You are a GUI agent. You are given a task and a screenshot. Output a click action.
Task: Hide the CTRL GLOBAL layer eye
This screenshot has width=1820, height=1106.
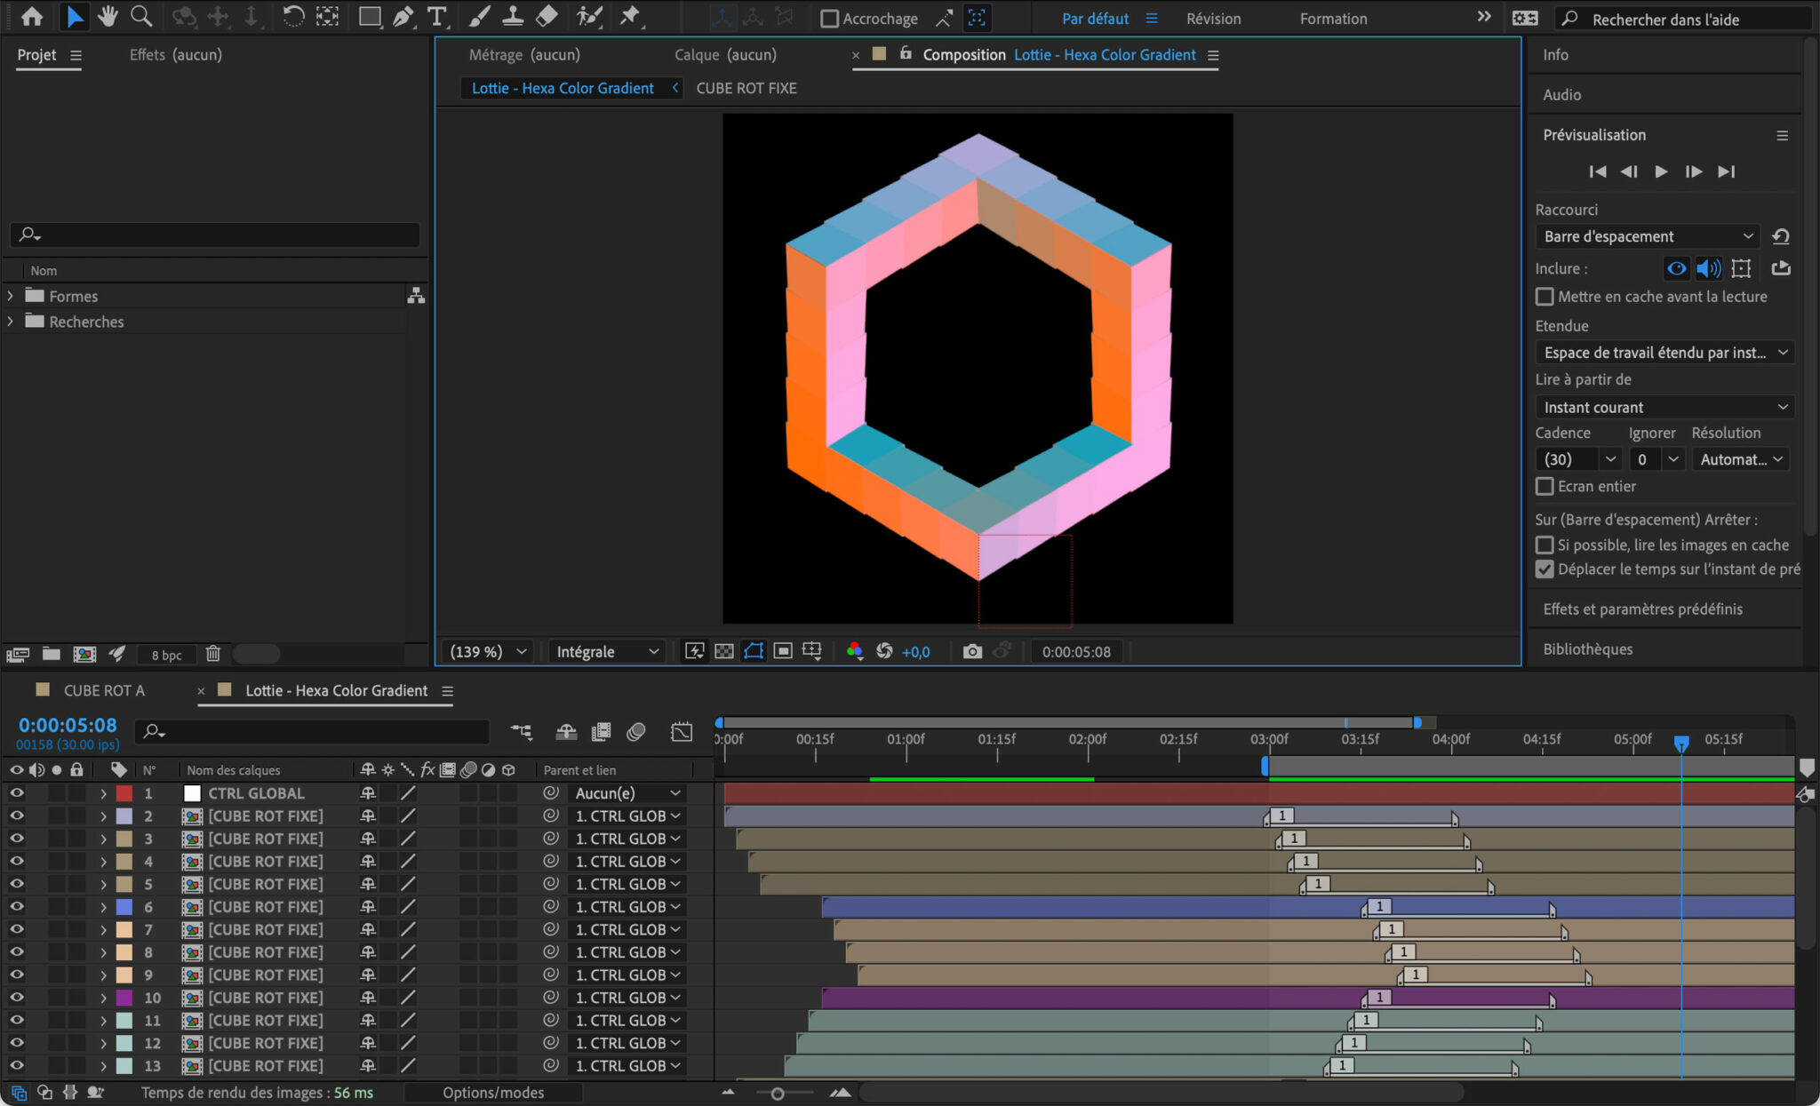pyautogui.click(x=16, y=793)
